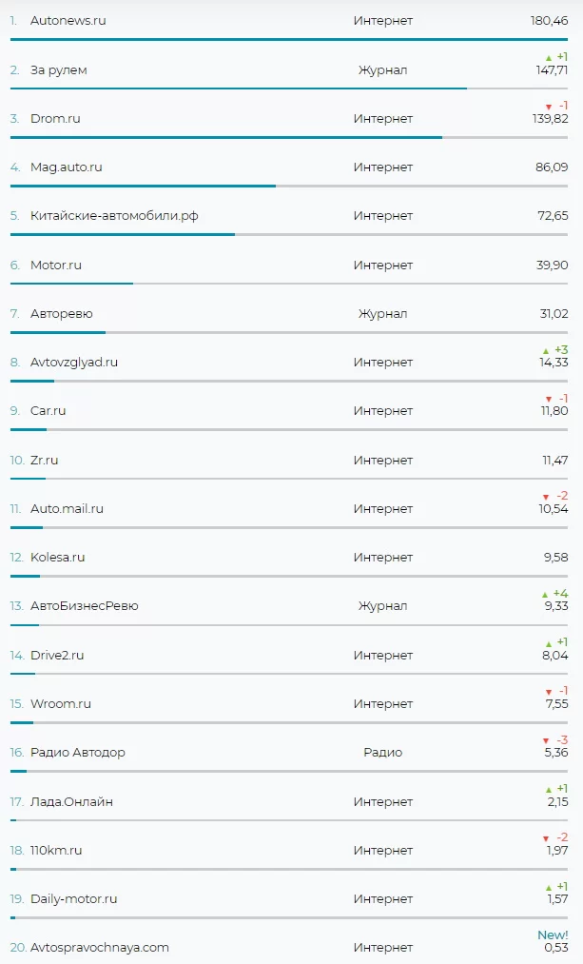Click the Радио type label for Радио Автодор
This screenshot has width=583, height=964.
pyautogui.click(x=382, y=752)
